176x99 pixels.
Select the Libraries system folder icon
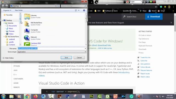pos(27,16)
